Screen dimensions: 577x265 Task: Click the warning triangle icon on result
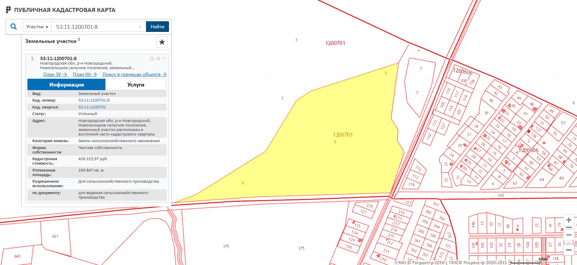coord(152,58)
